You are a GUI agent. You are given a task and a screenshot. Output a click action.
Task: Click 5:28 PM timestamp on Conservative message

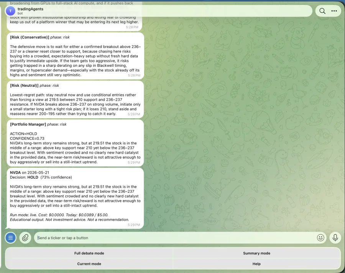tap(134, 75)
